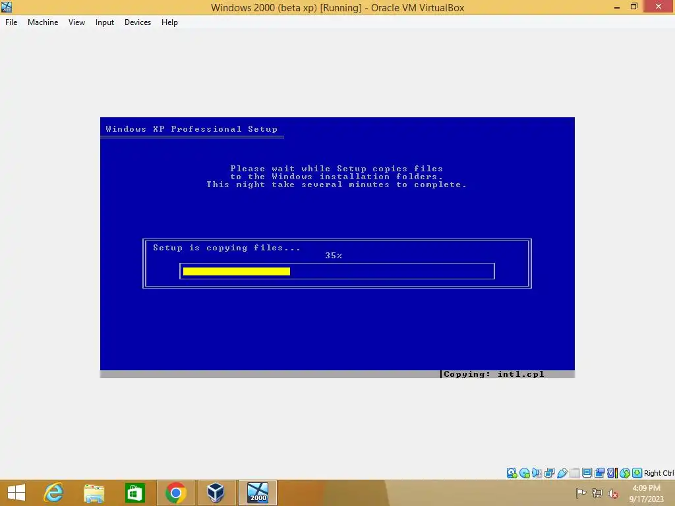Image resolution: width=675 pixels, height=506 pixels.
Task: Close the VirtualBox window
Action: (659, 7)
